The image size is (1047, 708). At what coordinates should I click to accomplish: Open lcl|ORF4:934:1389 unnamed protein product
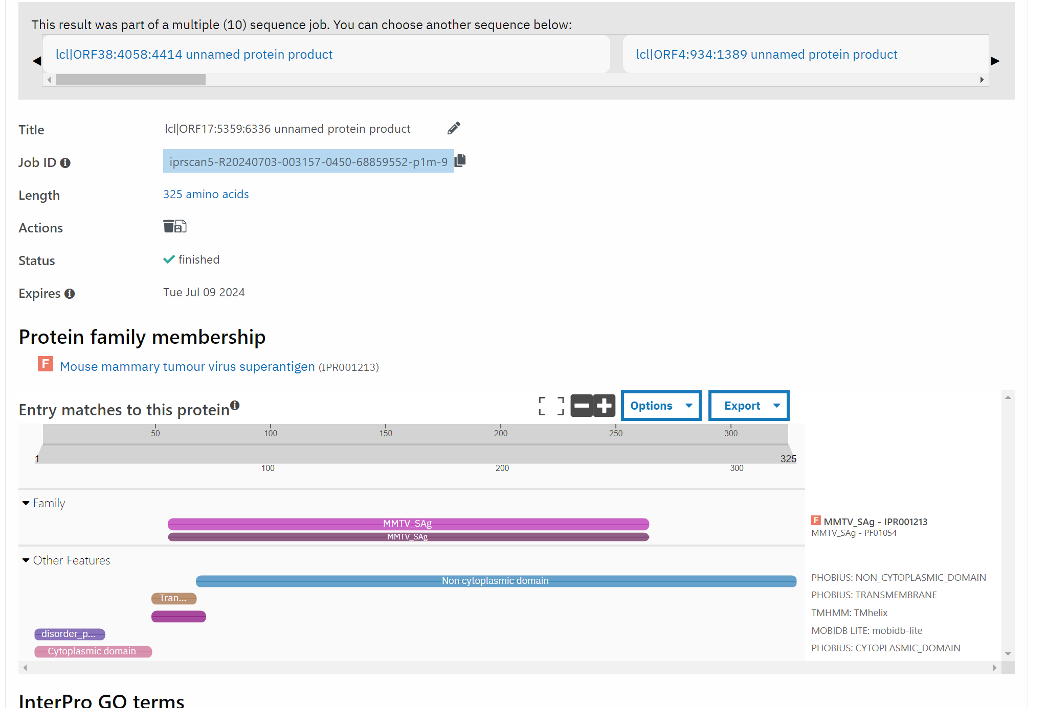click(x=767, y=55)
